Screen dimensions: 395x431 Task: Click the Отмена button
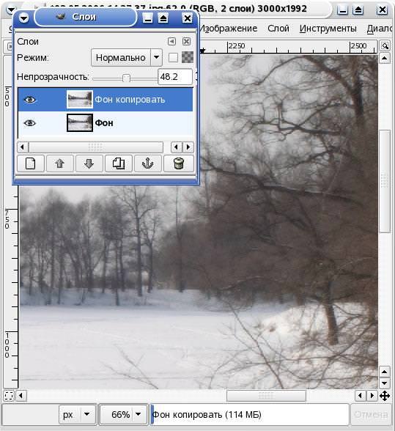tap(371, 414)
